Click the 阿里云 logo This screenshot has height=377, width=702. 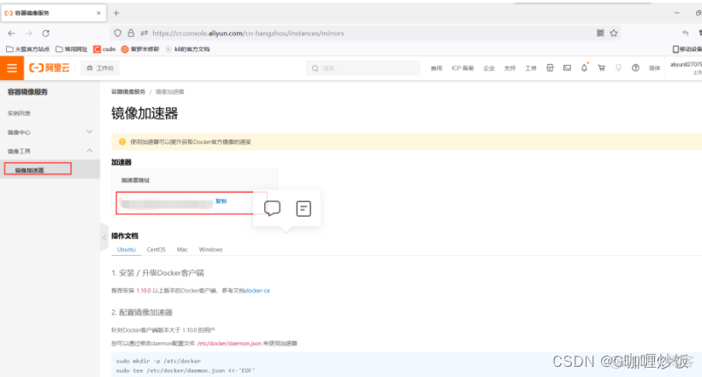click(50, 68)
